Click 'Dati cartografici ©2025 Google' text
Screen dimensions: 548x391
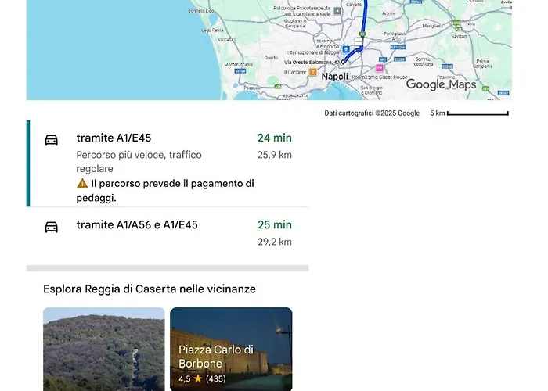(x=372, y=113)
